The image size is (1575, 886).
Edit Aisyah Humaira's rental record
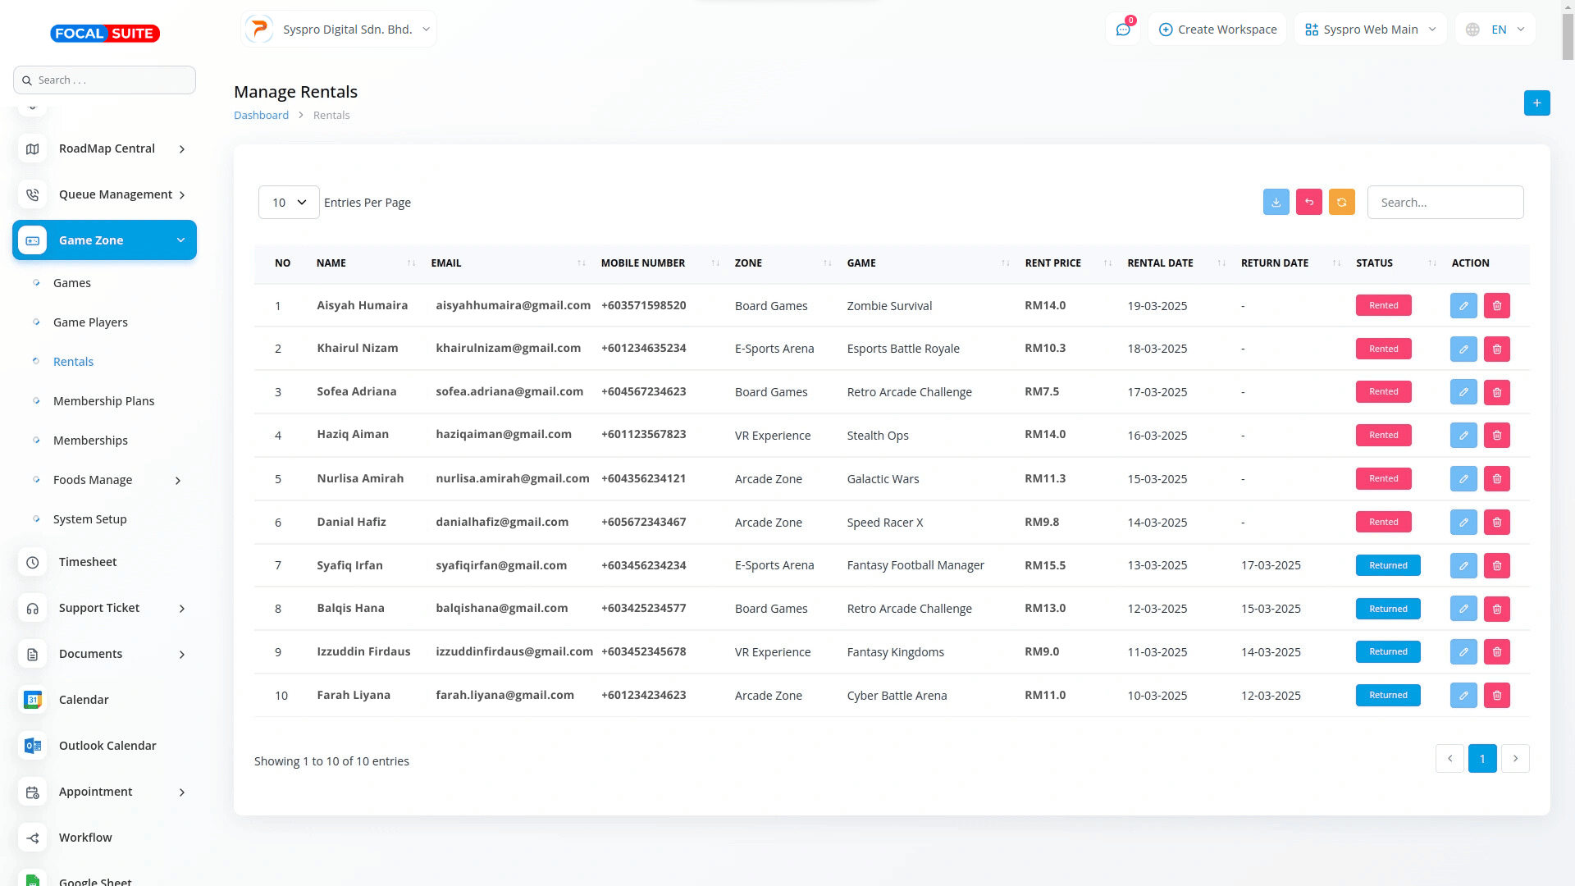(1463, 305)
